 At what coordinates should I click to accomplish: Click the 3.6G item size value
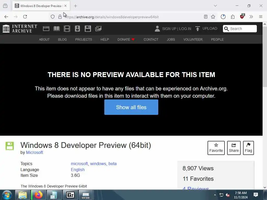(x=75, y=175)
